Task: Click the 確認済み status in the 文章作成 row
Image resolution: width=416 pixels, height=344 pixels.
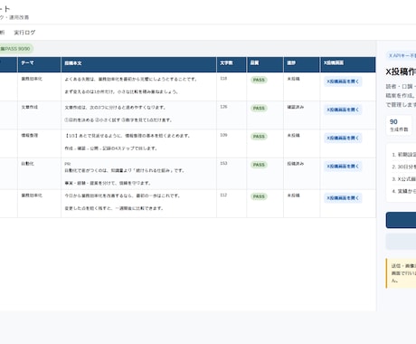Action: (296, 107)
